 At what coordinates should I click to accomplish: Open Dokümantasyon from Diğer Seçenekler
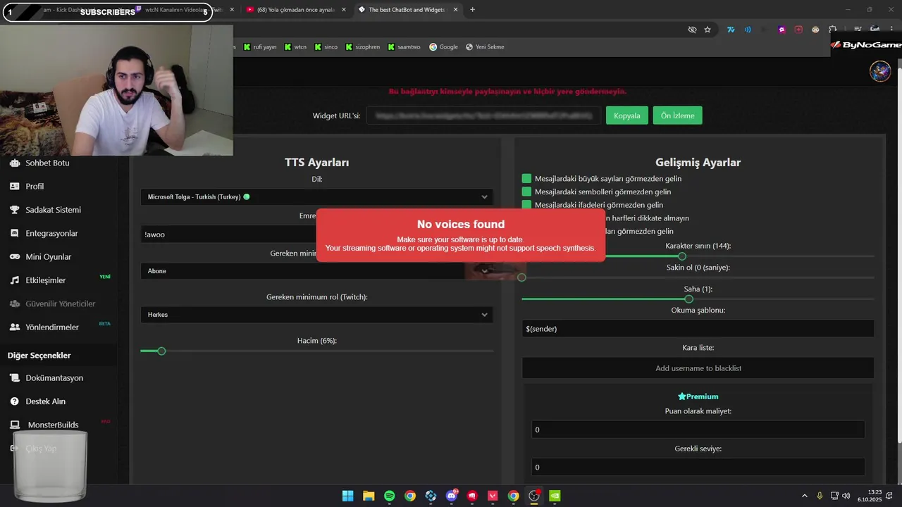46,378
